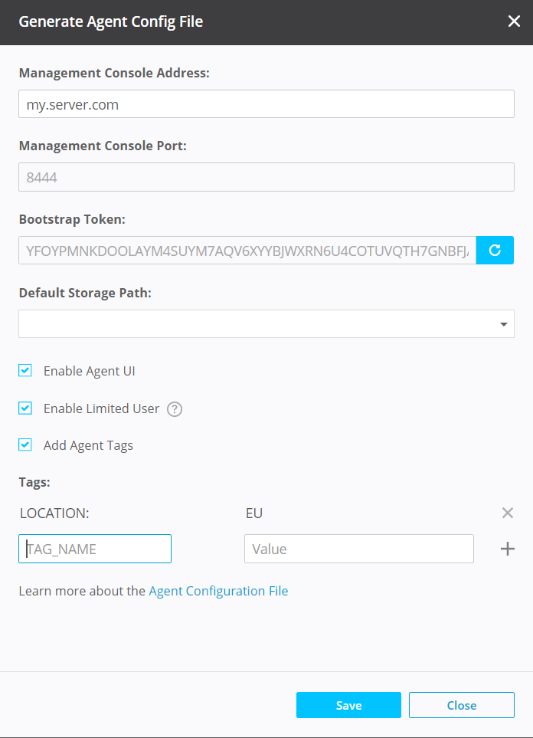The image size is (533, 738).
Task: Dismiss the dialog using the top-right X
Action: tap(514, 21)
